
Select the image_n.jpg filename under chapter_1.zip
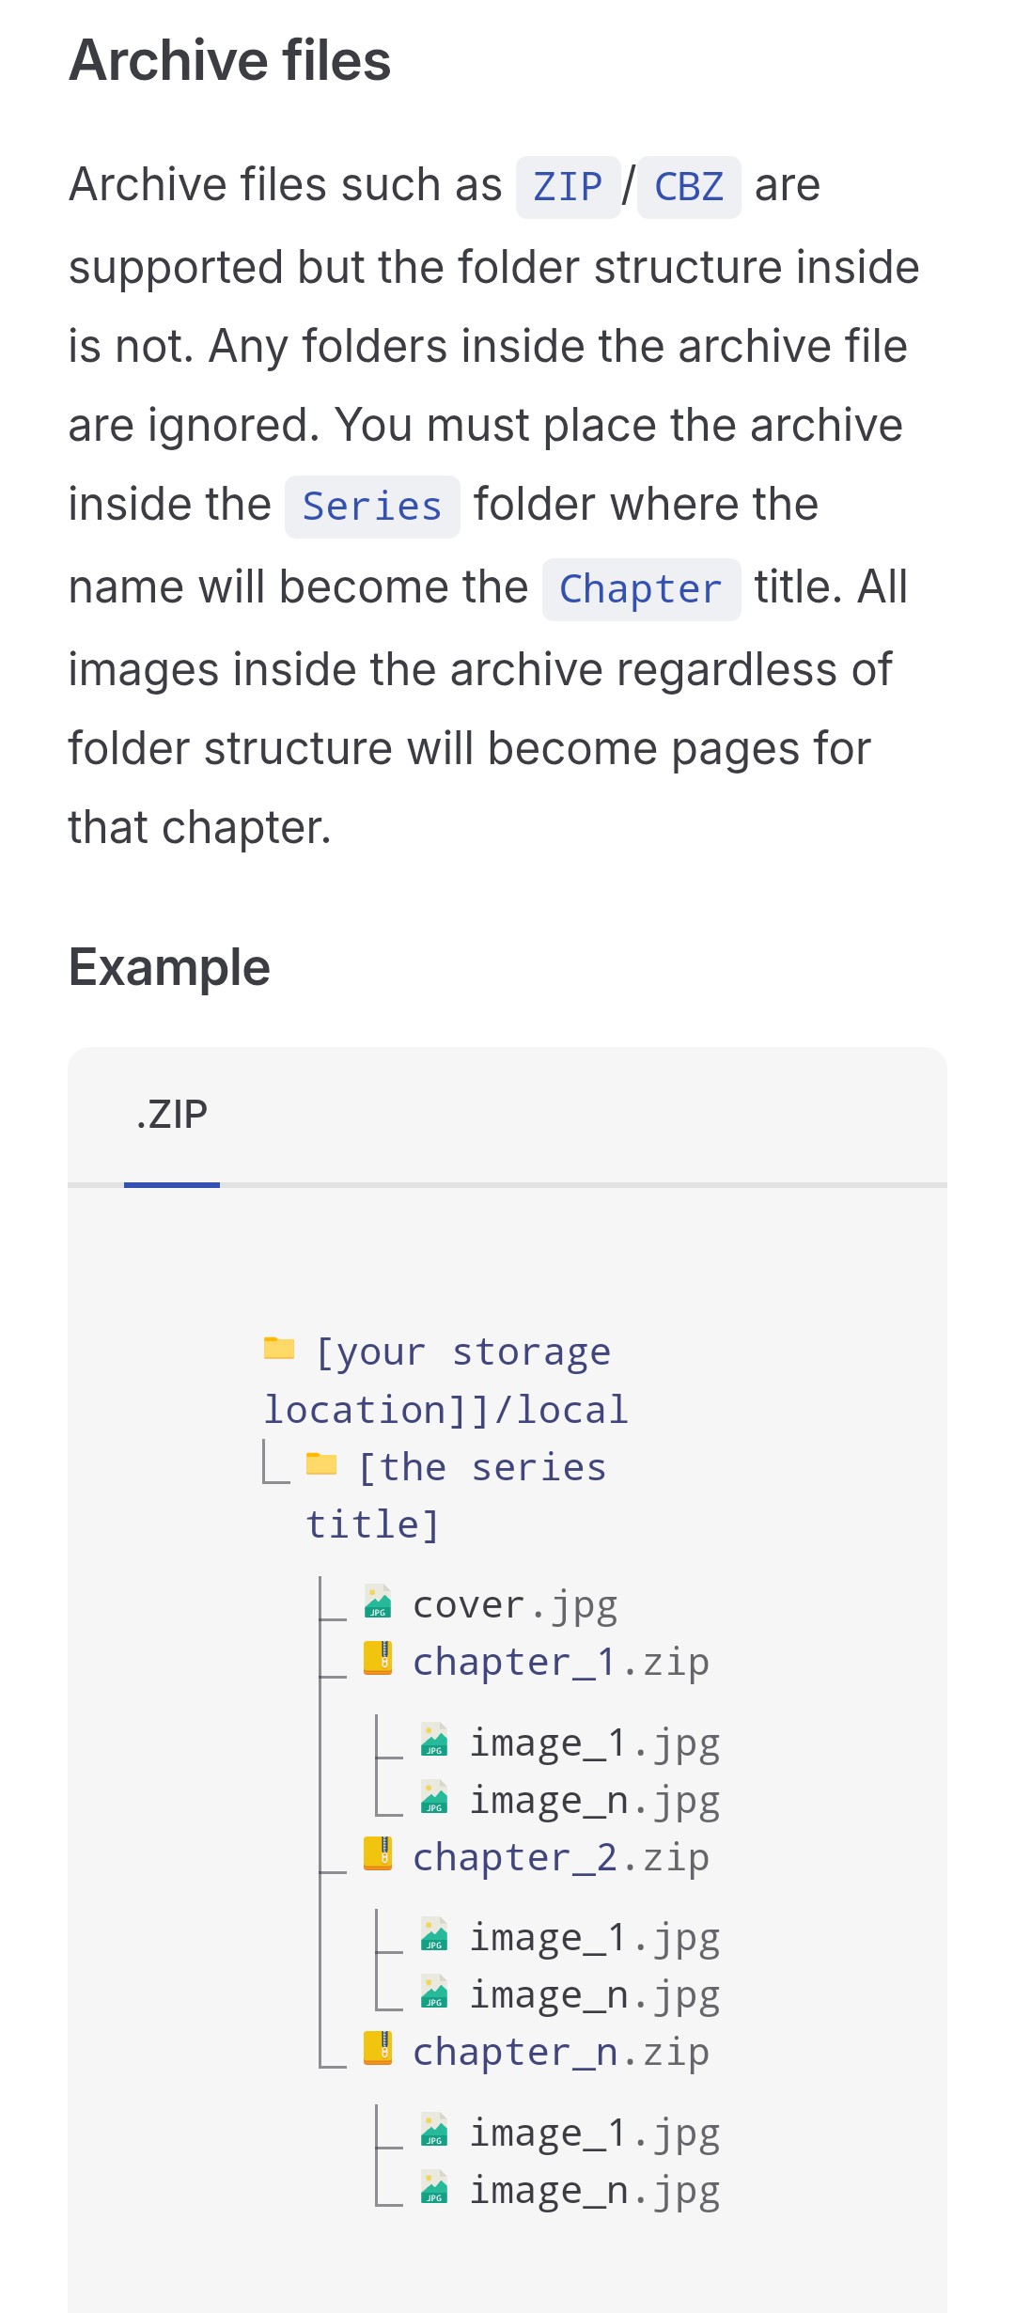pos(595,1801)
